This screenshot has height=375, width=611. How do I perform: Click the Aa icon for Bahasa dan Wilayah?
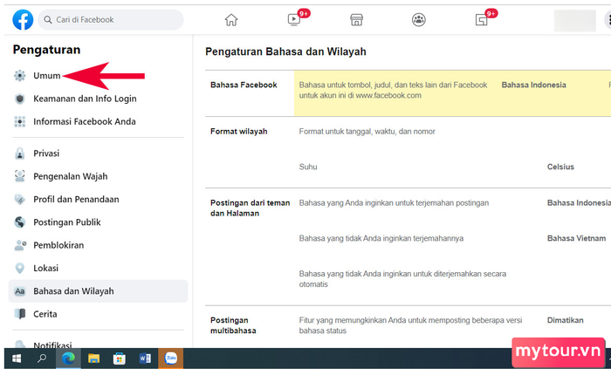click(19, 291)
